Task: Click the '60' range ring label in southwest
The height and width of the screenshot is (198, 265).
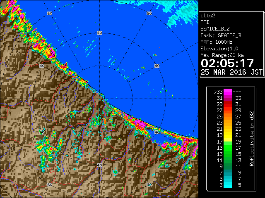Action: tap(50, 184)
